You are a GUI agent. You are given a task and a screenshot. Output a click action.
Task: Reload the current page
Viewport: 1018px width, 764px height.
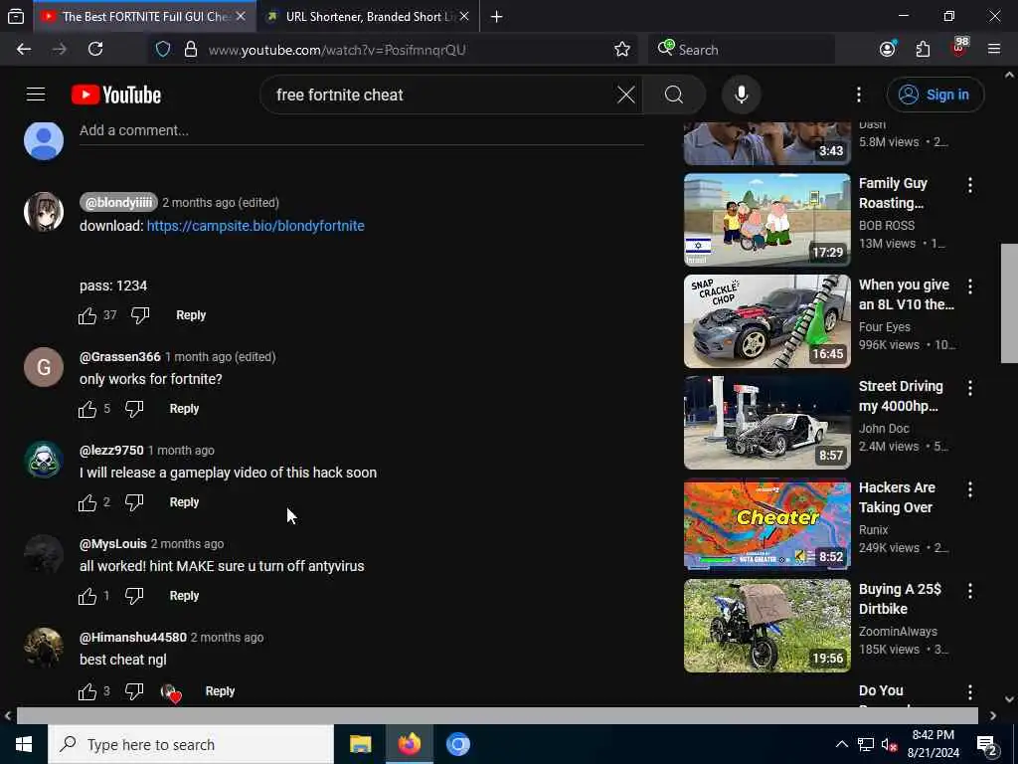[95, 50]
